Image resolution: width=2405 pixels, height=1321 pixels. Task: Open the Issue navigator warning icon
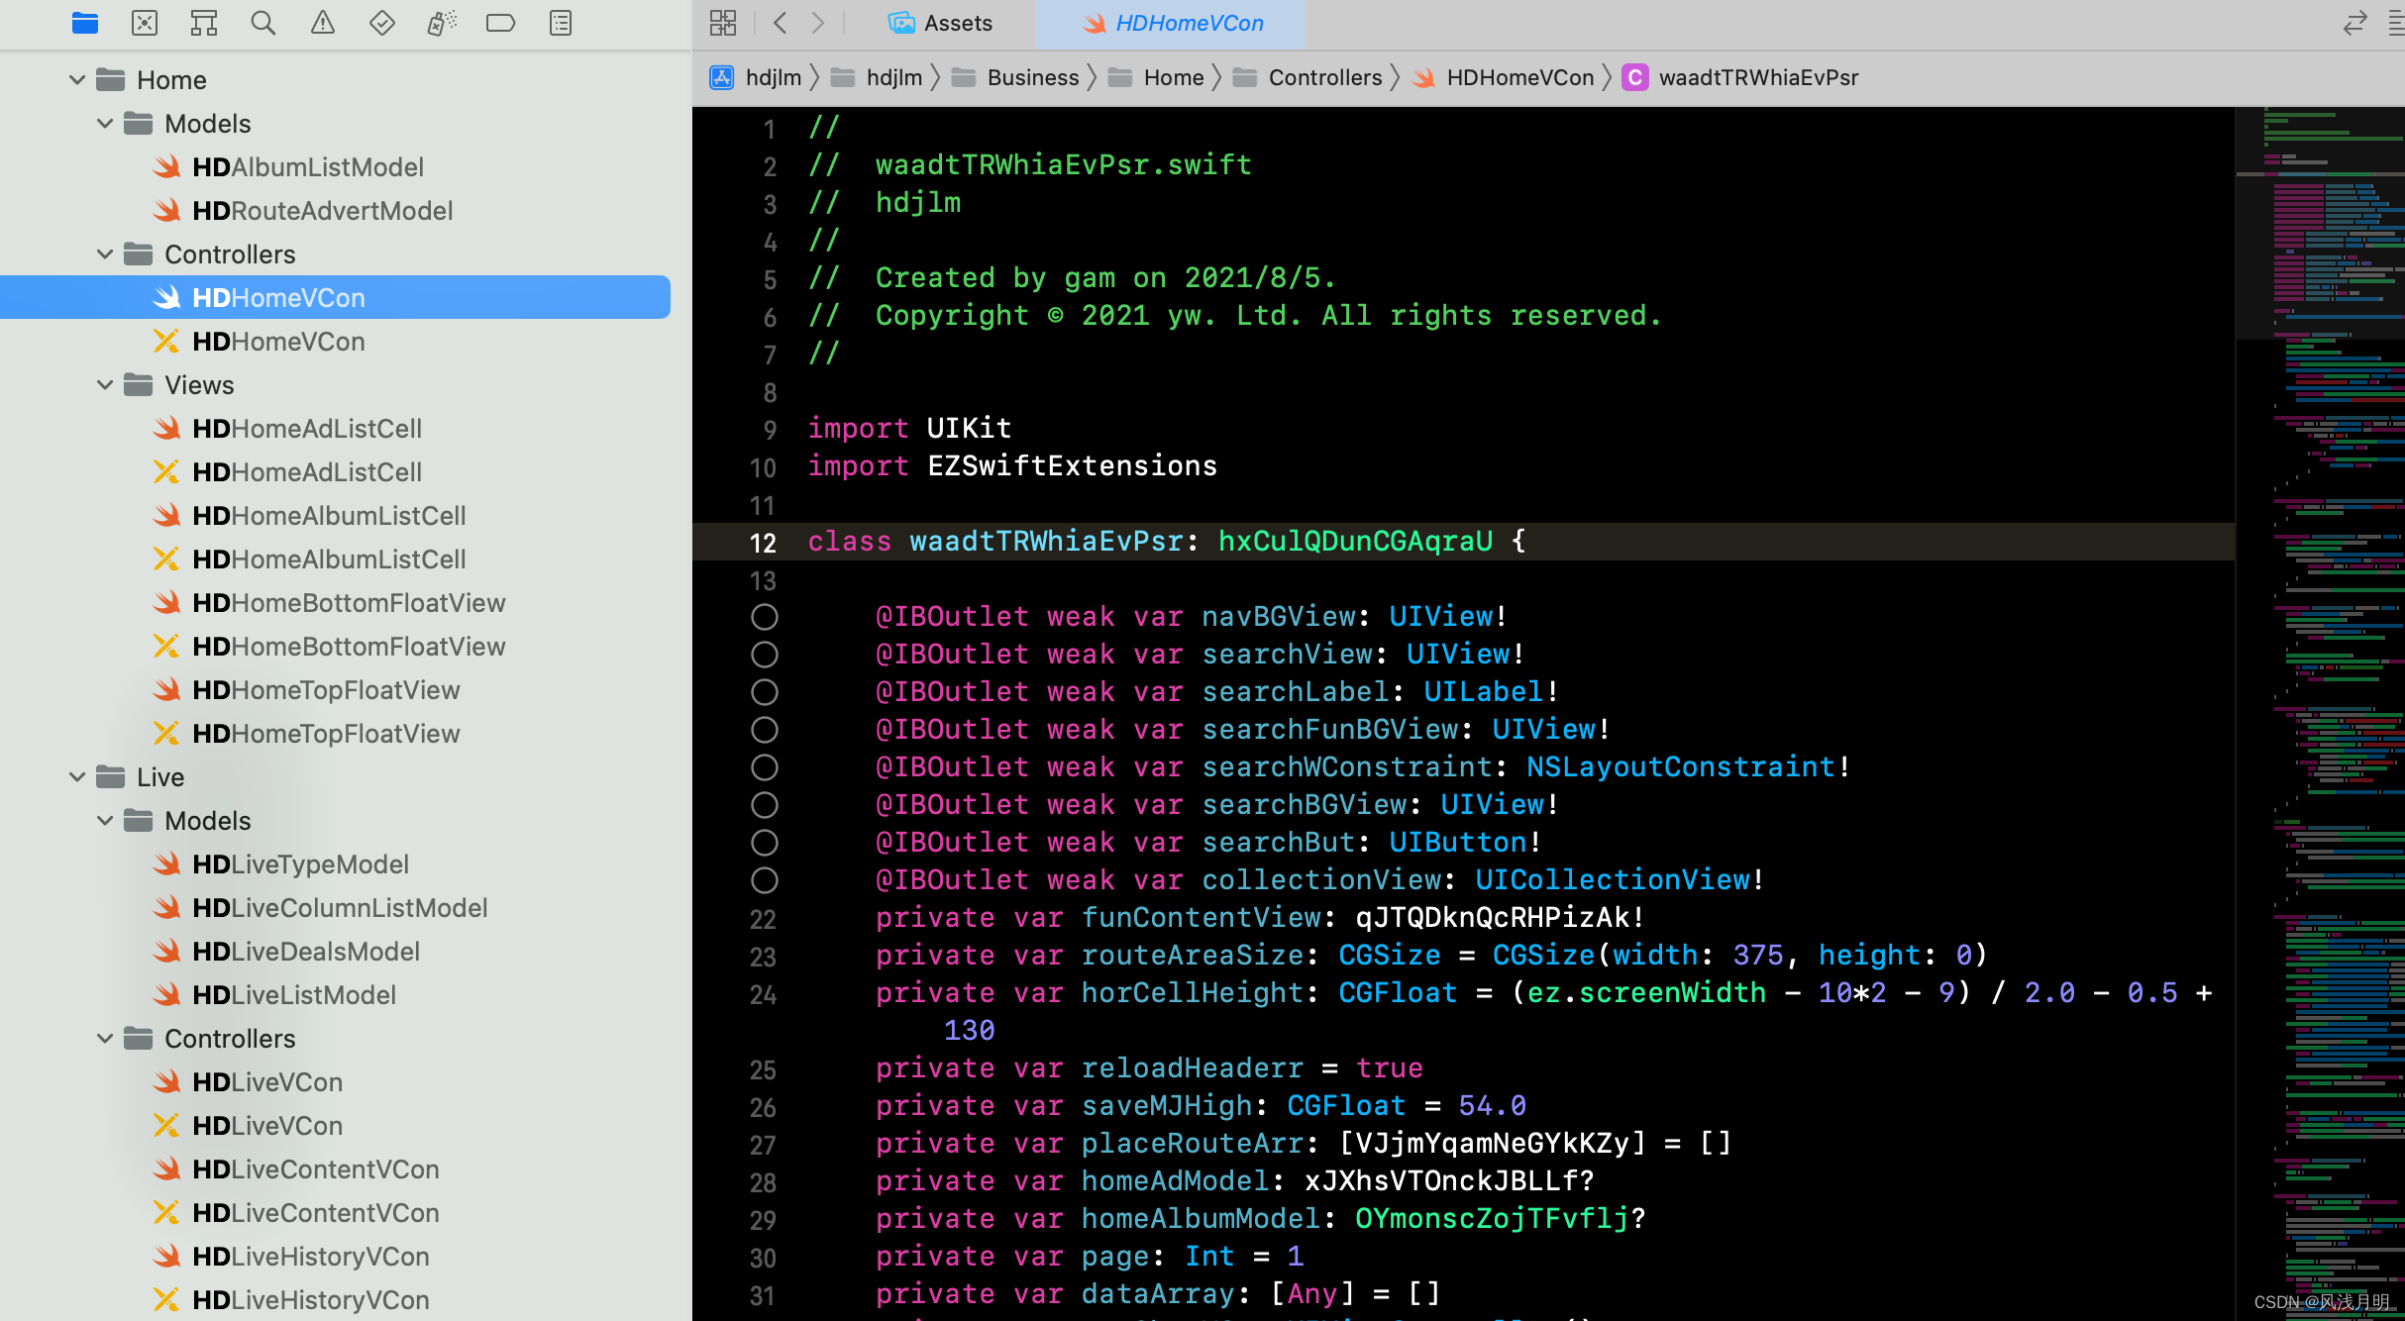323,23
